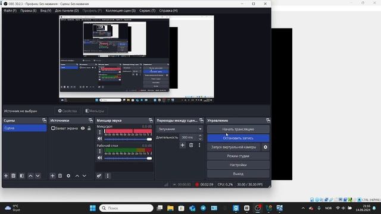Mute the Микр/доп audio channel
The width and height of the screenshot is (381, 214).
(99, 139)
